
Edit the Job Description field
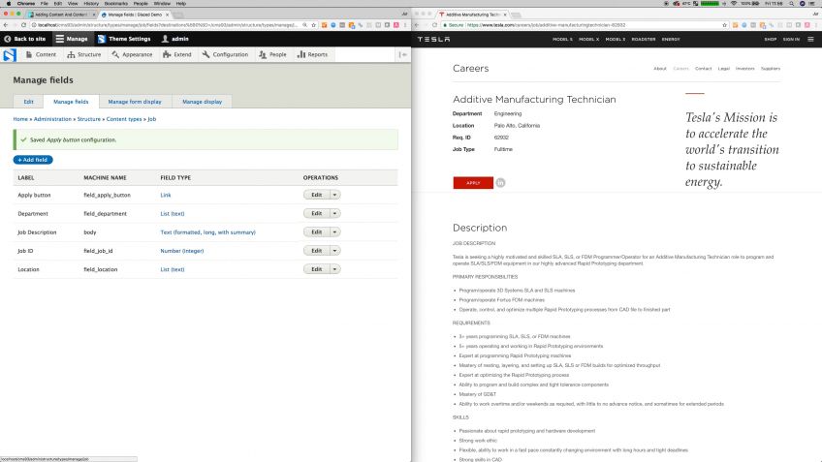[317, 232]
